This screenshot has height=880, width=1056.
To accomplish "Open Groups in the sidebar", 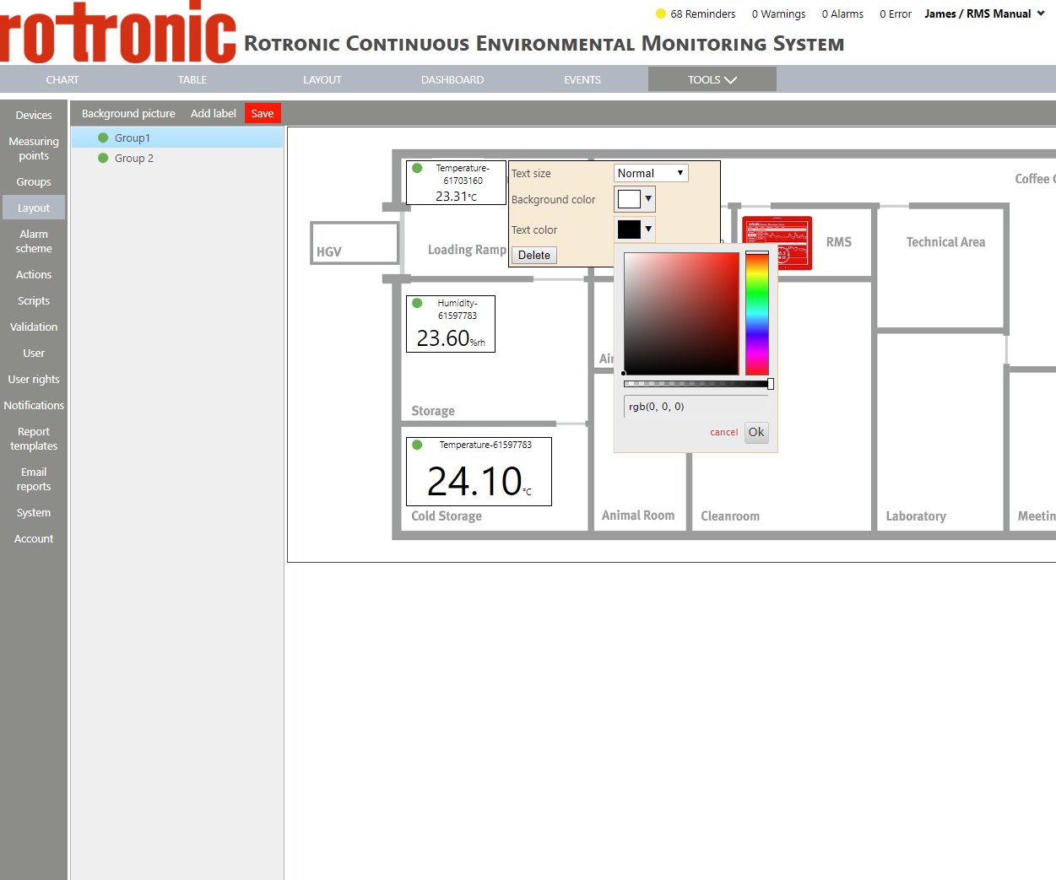I will coord(34,181).
